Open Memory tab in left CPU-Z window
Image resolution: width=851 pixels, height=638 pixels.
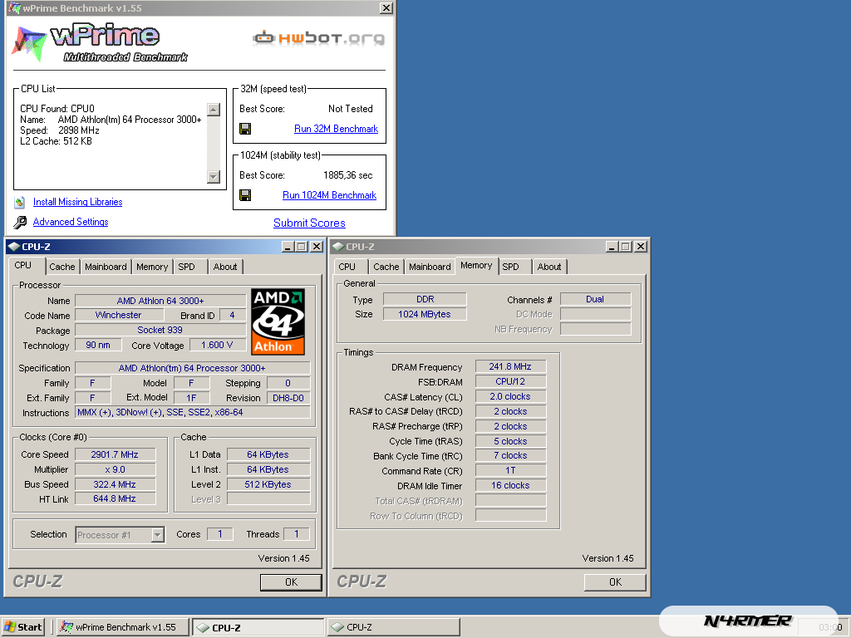[152, 267]
